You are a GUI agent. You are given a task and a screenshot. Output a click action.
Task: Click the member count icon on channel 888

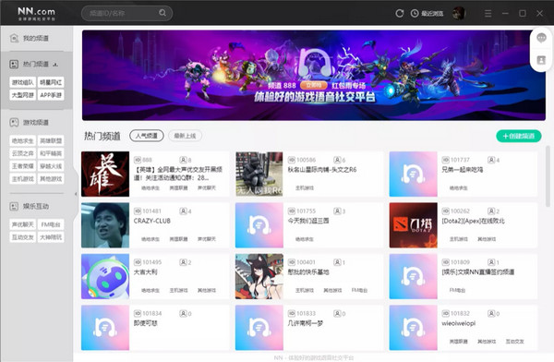click(x=183, y=160)
